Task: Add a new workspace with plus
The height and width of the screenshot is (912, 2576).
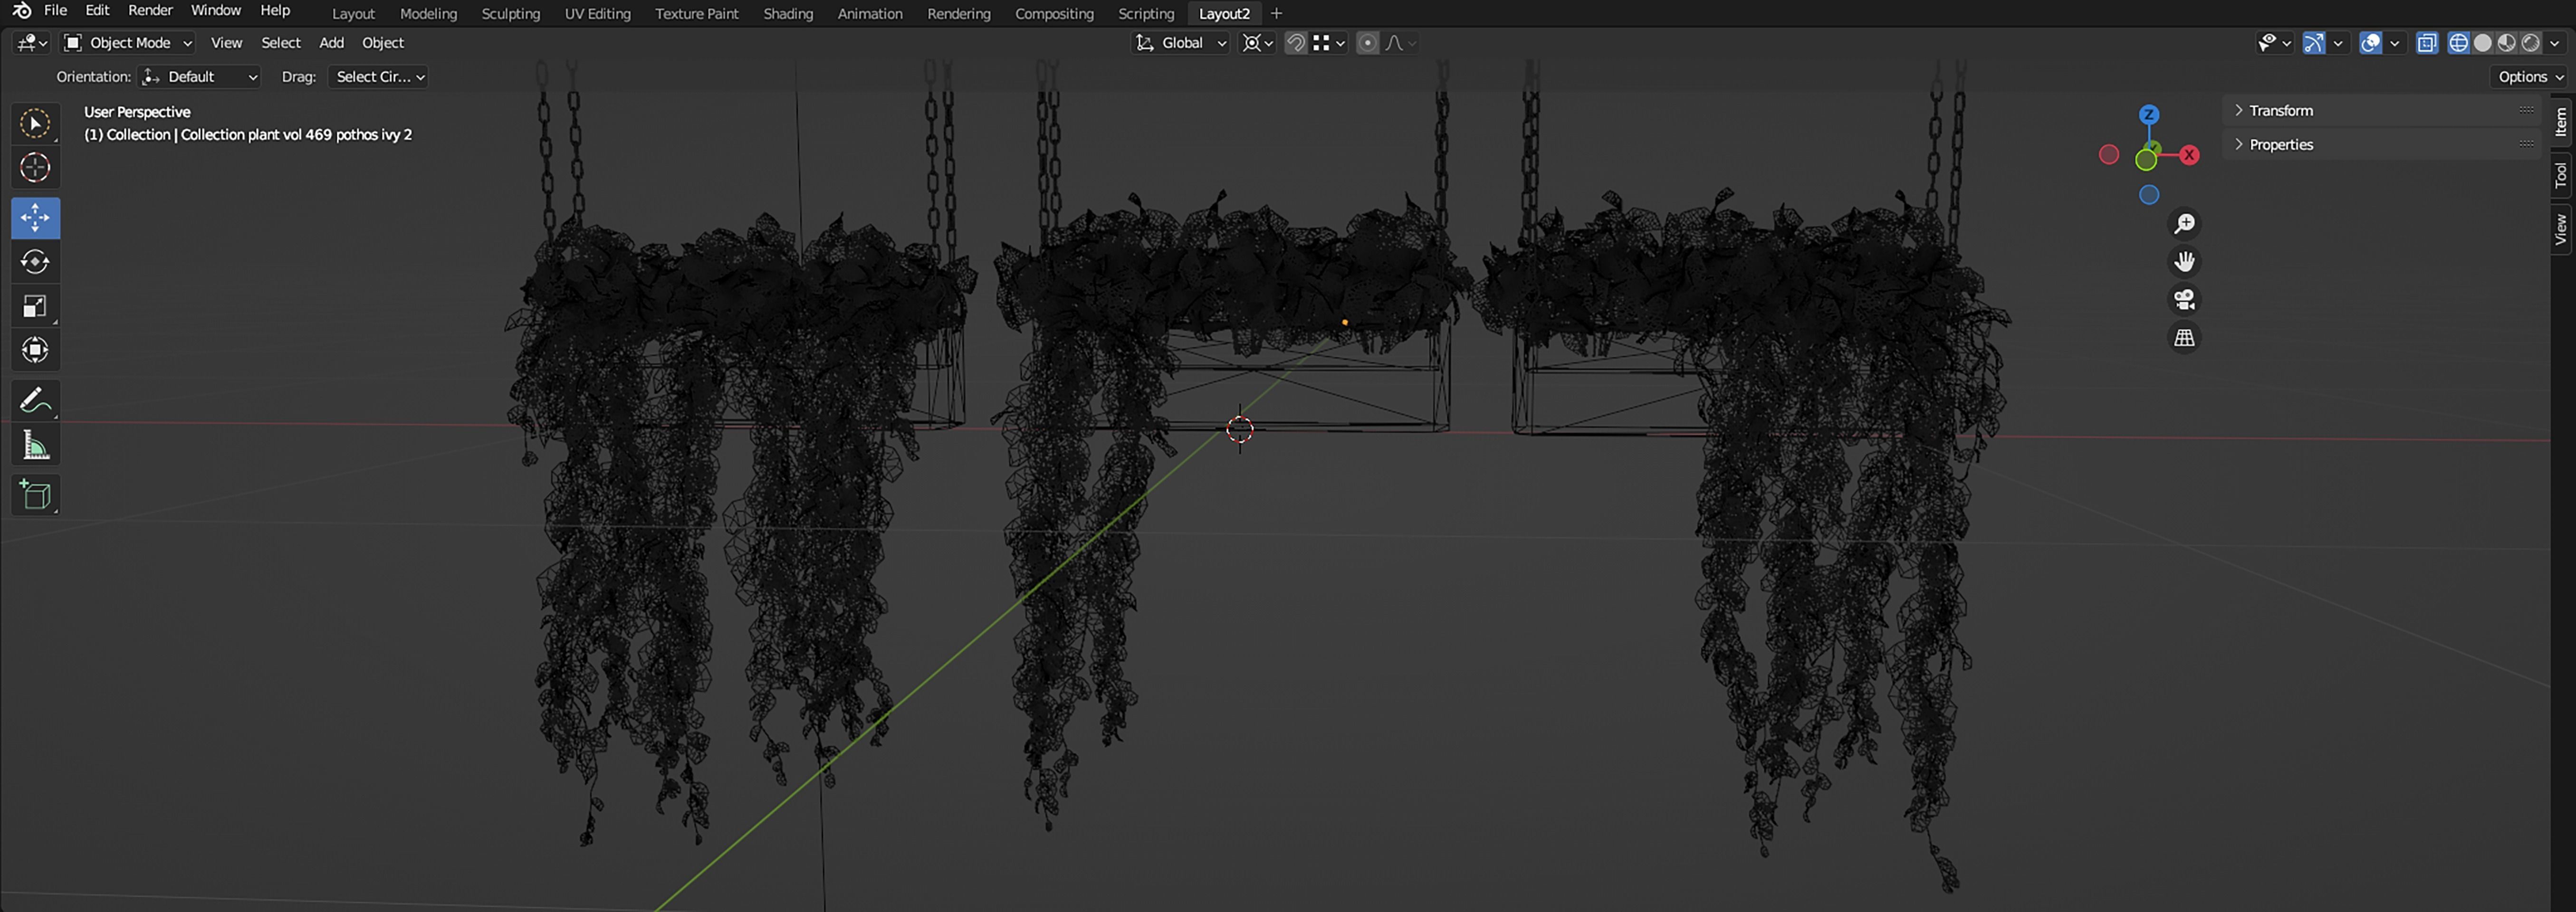Action: pyautogui.click(x=1276, y=14)
